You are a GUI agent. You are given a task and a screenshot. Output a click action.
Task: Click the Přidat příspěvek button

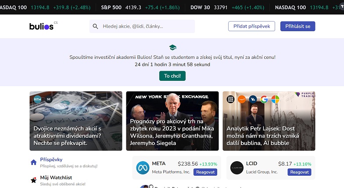click(x=251, y=26)
